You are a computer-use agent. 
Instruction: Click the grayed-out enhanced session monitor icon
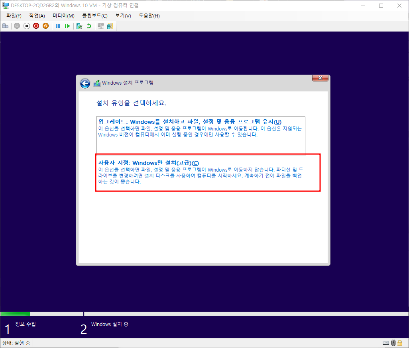[x=101, y=26]
